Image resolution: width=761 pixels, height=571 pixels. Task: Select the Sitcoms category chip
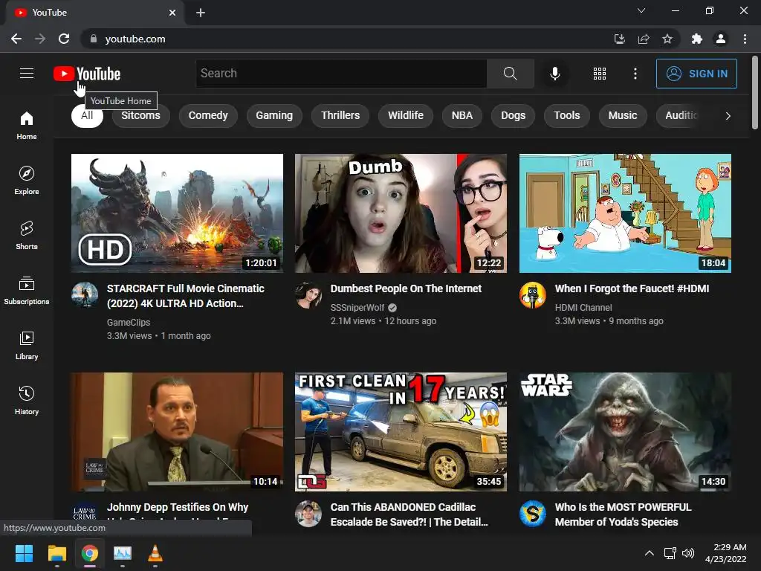tap(140, 115)
